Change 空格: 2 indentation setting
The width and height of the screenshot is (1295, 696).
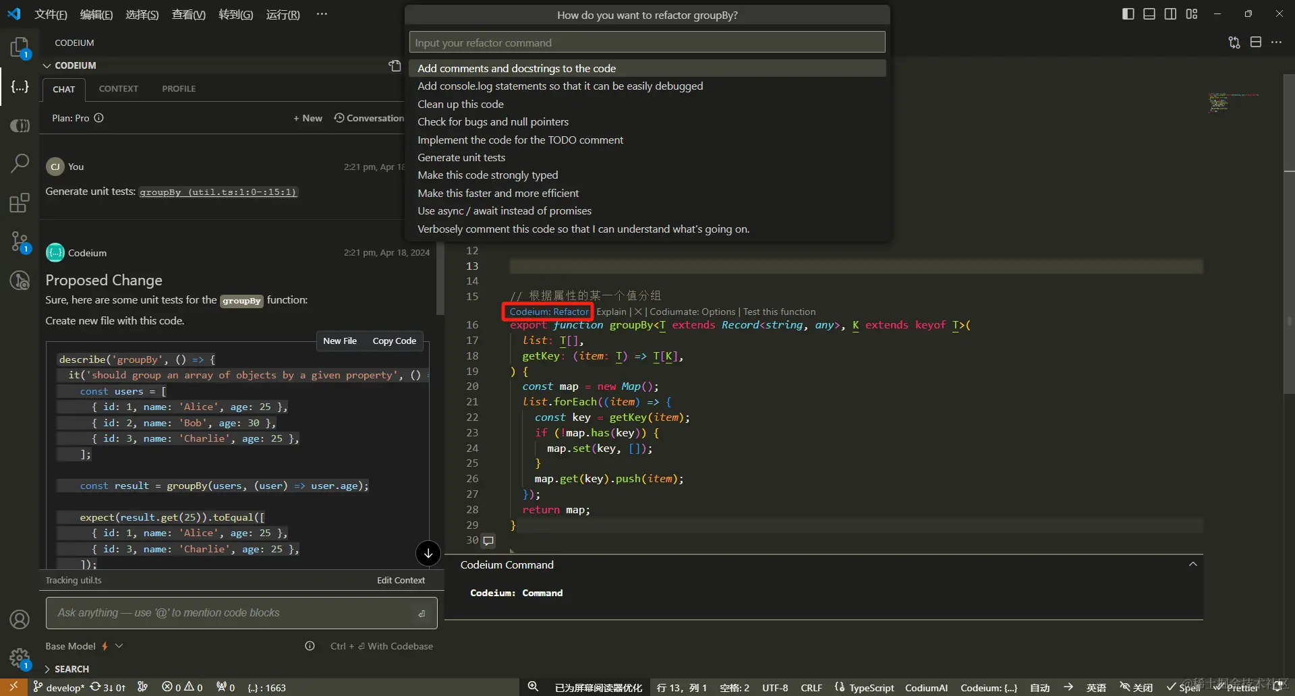click(x=735, y=687)
